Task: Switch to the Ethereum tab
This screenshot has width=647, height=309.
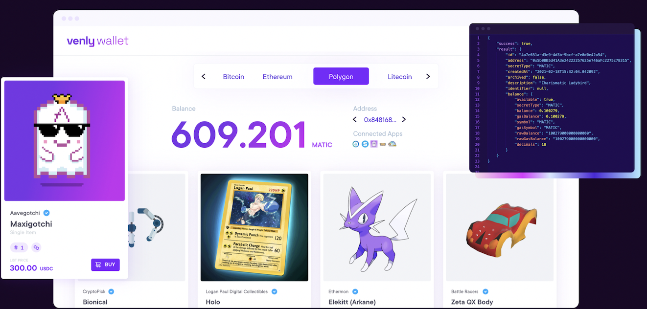Action: [277, 77]
